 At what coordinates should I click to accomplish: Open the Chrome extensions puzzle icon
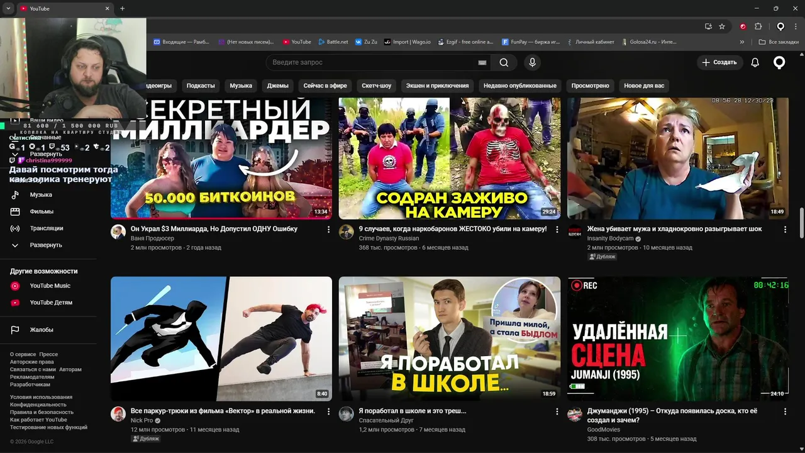coord(758,26)
